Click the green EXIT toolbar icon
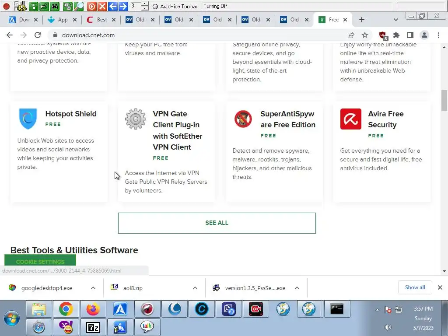448x336 pixels. click(x=34, y=6)
